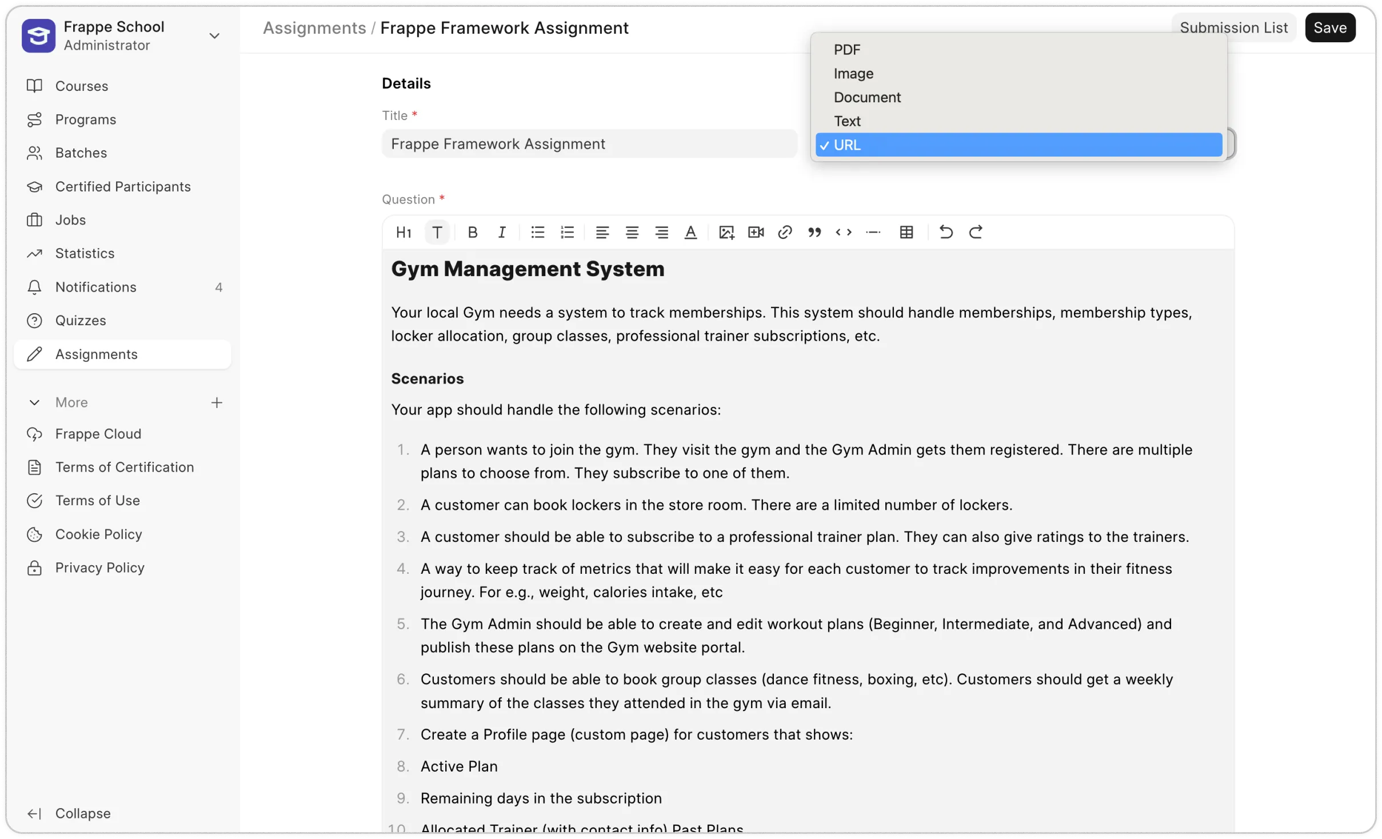Undo the last edit
Image resolution: width=1382 pixels, height=839 pixels.
[x=945, y=232]
